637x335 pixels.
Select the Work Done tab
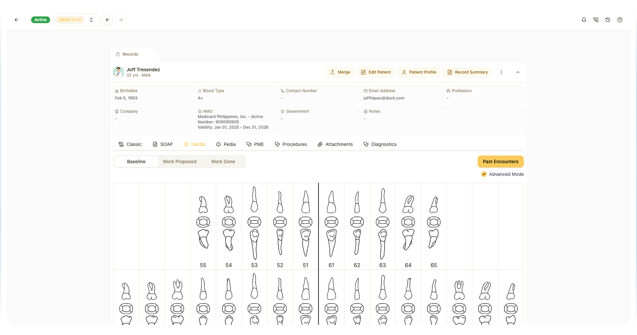click(x=223, y=161)
